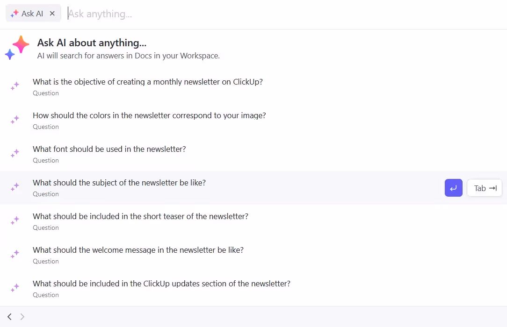Remove the Ask AI chip with X
This screenshot has height=327, width=507.
pos(52,14)
